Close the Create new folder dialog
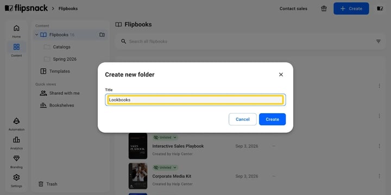 point(281,74)
